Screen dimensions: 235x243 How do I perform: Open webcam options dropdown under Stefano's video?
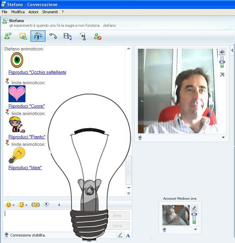[223, 137]
